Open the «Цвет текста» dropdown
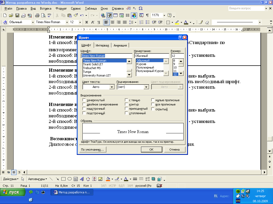The image size is (273, 204). click(112, 87)
